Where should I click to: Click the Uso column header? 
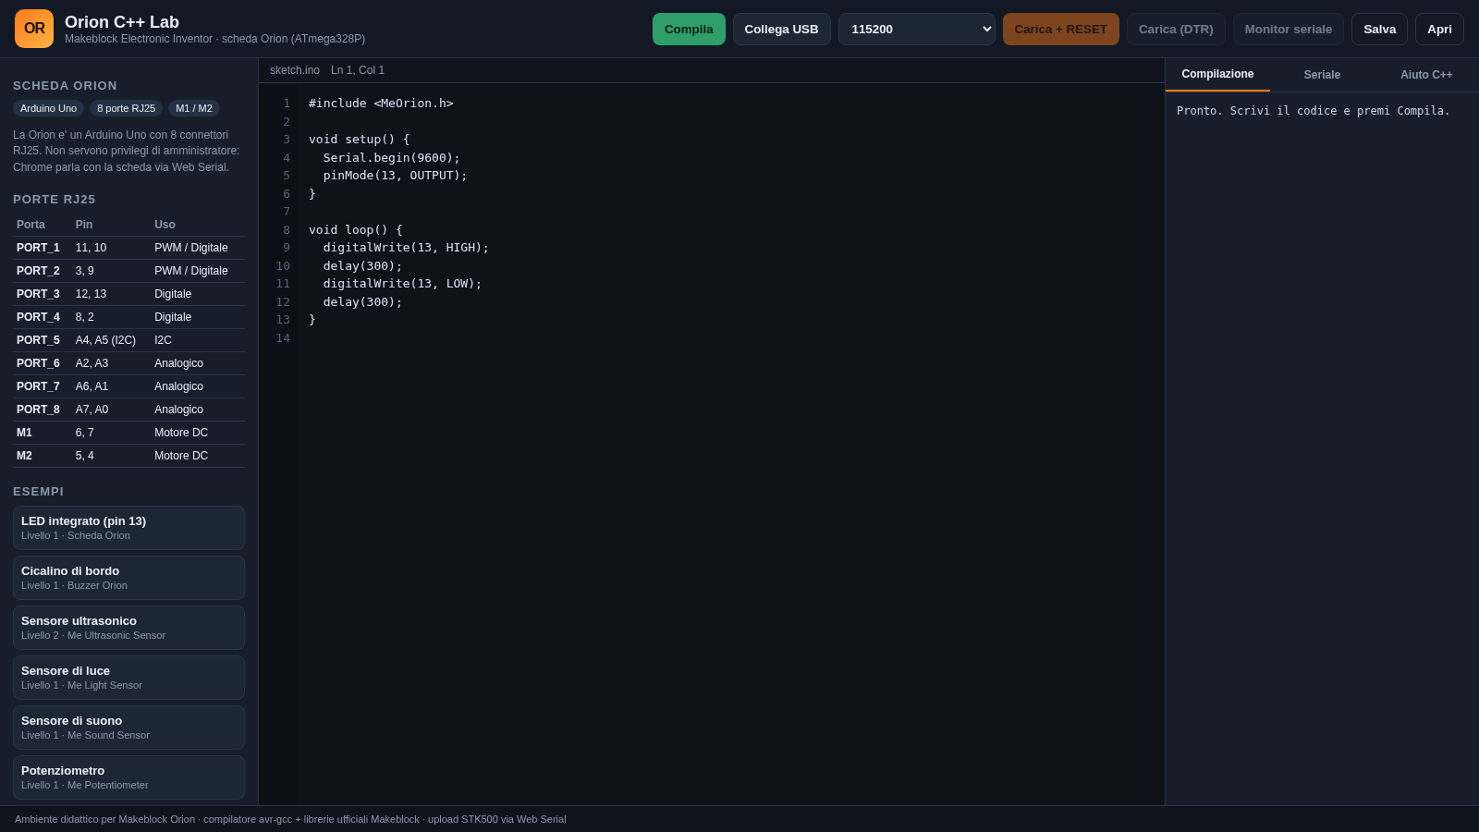click(x=165, y=225)
